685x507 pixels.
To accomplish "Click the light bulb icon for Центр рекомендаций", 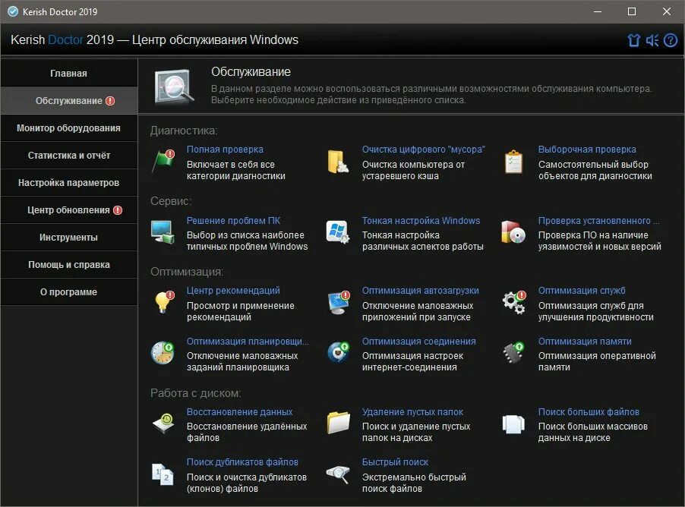I will (164, 302).
